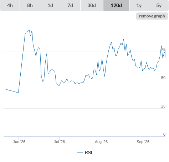Click the 0 y-axis label
Image resolution: width=169 pixels, height=162 pixels.
[164, 134]
